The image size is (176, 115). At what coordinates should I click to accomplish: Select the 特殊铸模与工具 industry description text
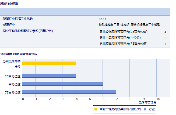coord(129,25)
